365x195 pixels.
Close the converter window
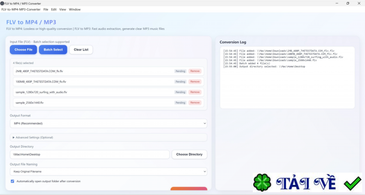359,3
